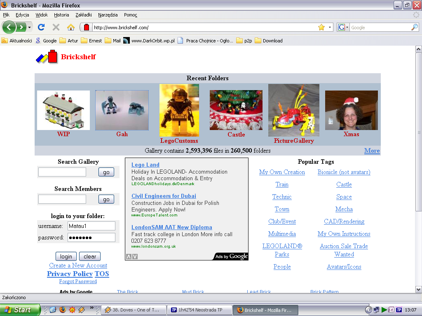422x316 pixels.
Task: Open the Gah folder thumbnail
Action: pyautogui.click(x=122, y=110)
